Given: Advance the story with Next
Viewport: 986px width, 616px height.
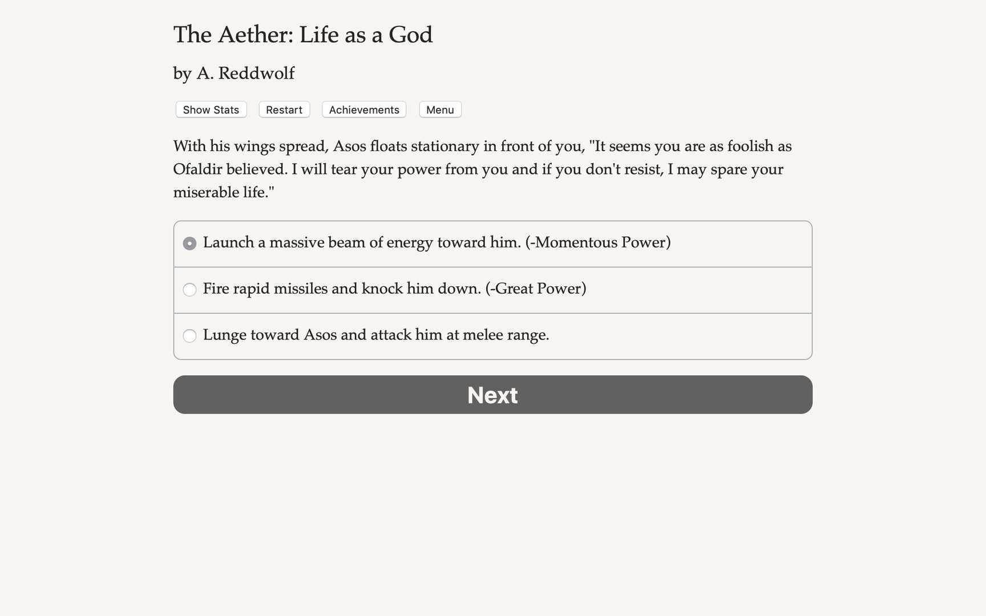Looking at the screenshot, I should pyautogui.click(x=492, y=395).
